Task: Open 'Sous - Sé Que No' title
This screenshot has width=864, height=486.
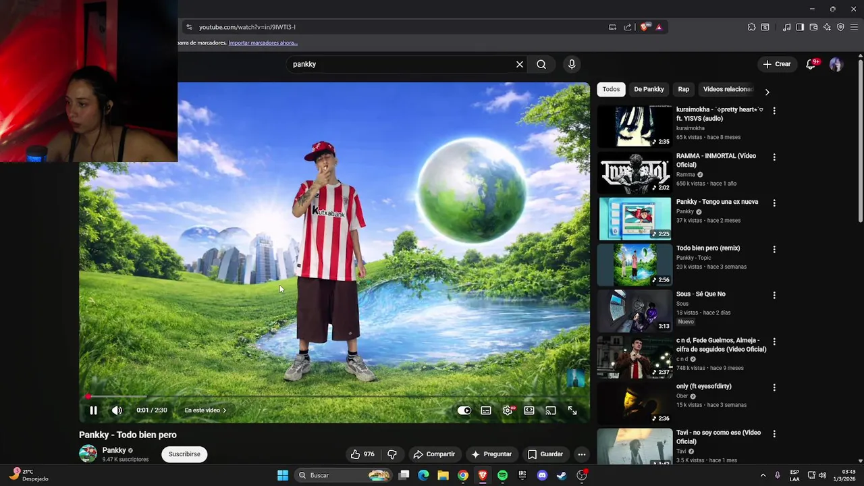Action: (701, 294)
